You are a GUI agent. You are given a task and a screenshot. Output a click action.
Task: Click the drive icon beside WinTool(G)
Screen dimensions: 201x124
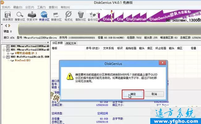12,60
